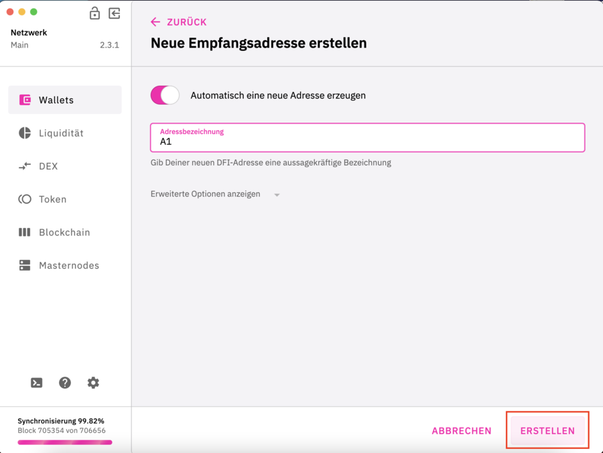Viewport: 603px width, 453px height.
Task: Click the Erweiterte Optionen anzeigen label
Action: 205,194
